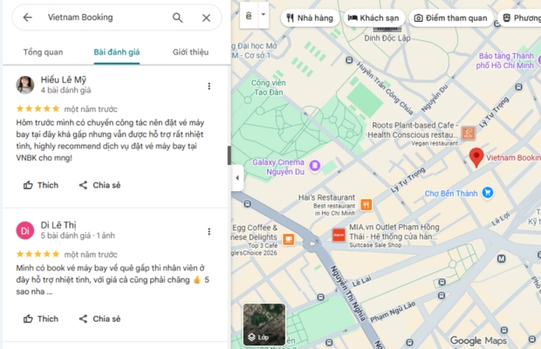Select the Bài đánh giá tab
Viewport: 541px width, 349px height.
point(117,52)
